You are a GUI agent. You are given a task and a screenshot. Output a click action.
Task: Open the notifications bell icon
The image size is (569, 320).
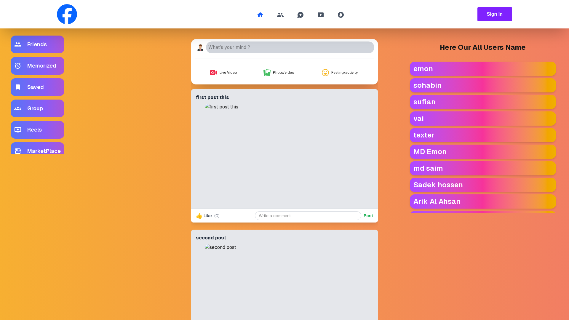[x=341, y=15]
